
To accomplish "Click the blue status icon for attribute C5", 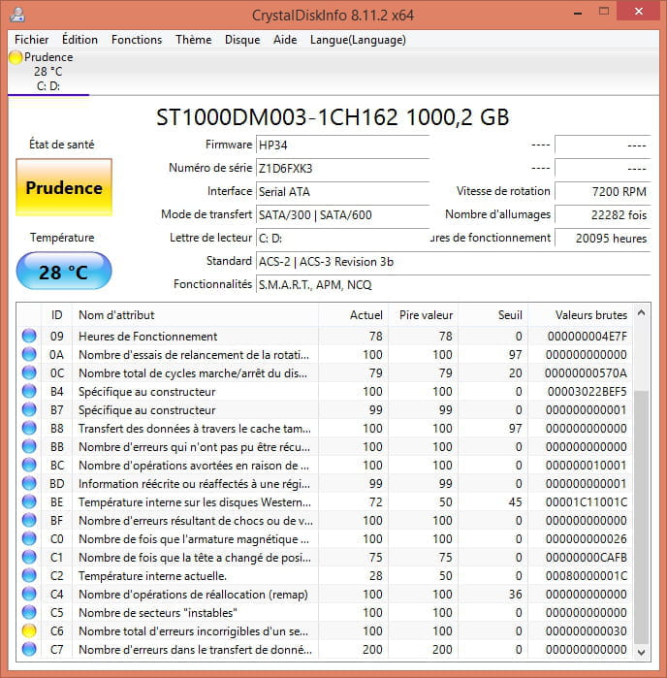I will pos(29,612).
